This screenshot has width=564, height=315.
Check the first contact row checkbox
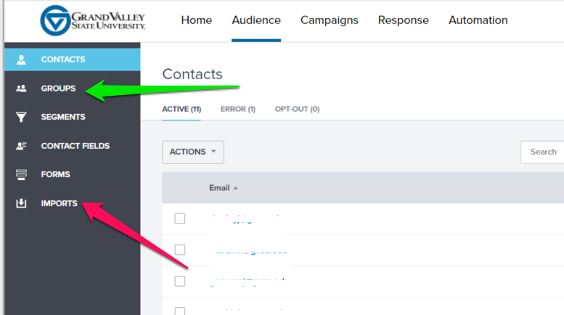coord(180,218)
